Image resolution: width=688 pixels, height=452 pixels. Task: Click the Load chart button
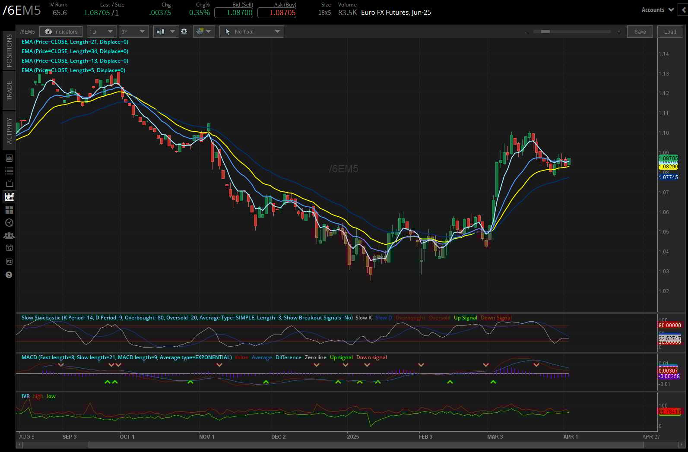click(x=670, y=32)
